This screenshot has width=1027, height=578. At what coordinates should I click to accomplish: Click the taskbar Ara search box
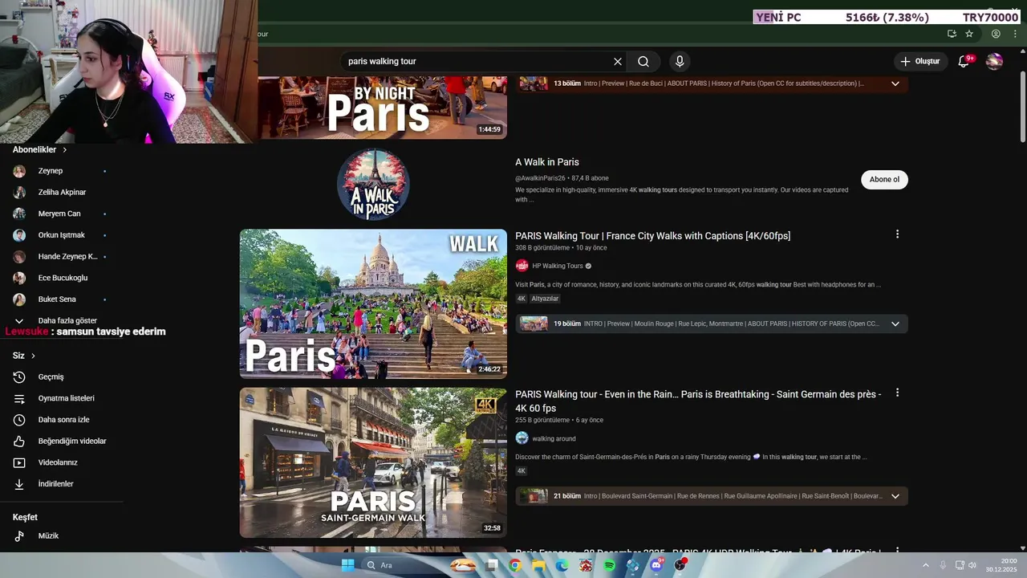click(x=401, y=565)
